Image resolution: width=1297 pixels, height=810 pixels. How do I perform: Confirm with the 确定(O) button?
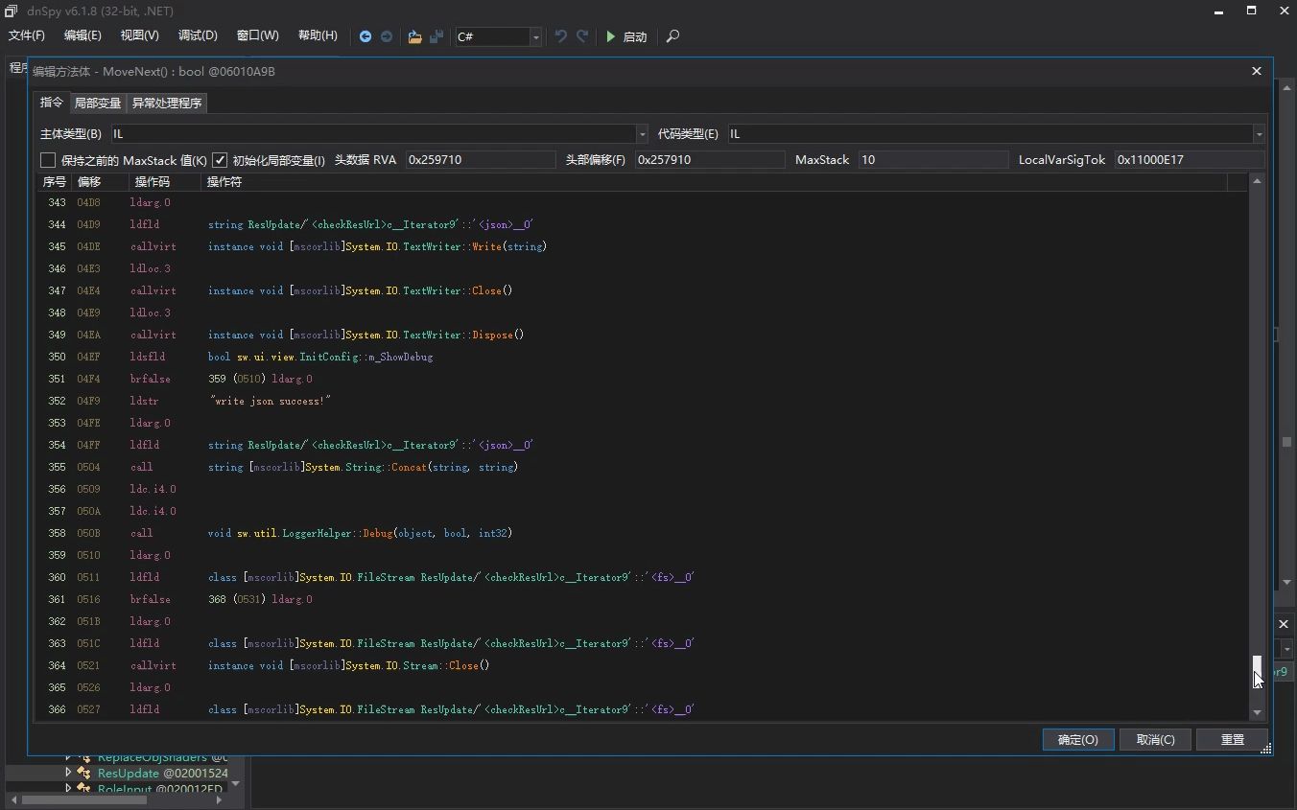[x=1078, y=739]
